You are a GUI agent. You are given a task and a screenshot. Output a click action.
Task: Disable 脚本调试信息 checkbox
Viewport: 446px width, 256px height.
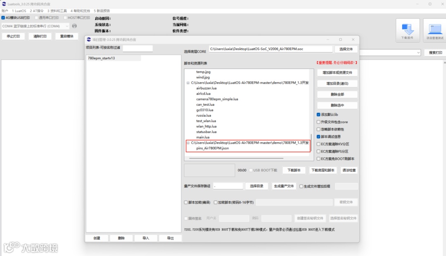coord(318,137)
